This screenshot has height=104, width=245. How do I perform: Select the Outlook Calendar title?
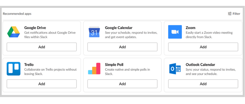pos(200,64)
